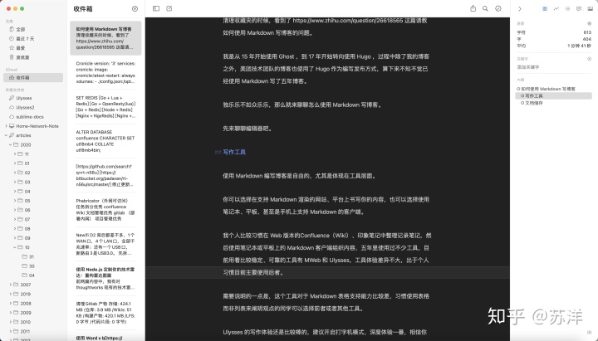Open the Cronicle version sheet

105,72
